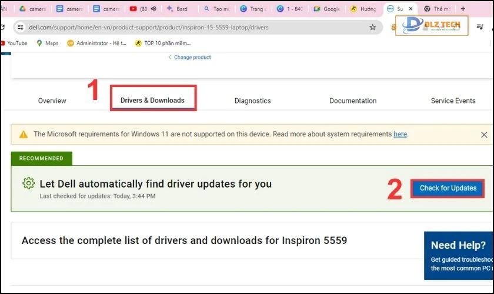Viewport: 494px width, 294px height.
Task: Click the yellow warning triangle icon
Action: point(24,134)
